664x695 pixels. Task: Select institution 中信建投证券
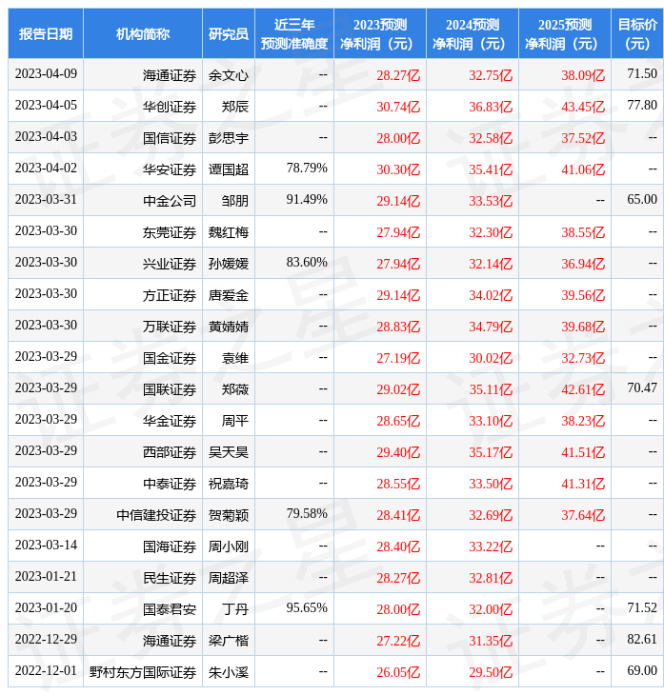click(x=155, y=515)
